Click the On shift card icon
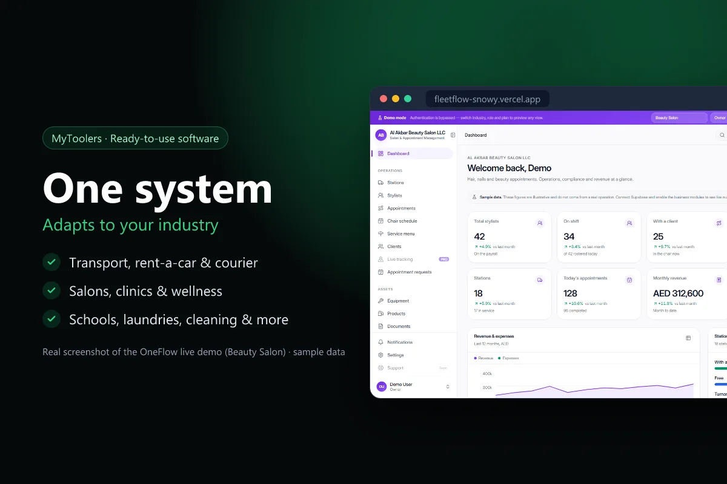This screenshot has height=484, width=727. 629,223
